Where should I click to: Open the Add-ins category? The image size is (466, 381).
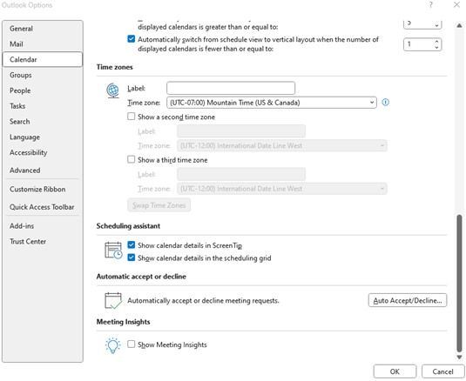42,226
